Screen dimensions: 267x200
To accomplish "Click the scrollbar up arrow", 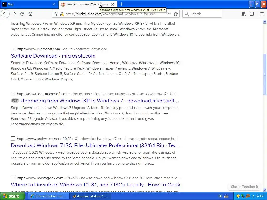I will [265, 21].
